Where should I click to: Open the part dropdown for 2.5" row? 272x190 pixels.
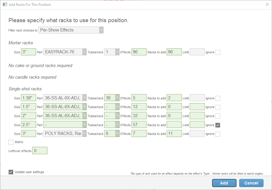tap(65, 125)
